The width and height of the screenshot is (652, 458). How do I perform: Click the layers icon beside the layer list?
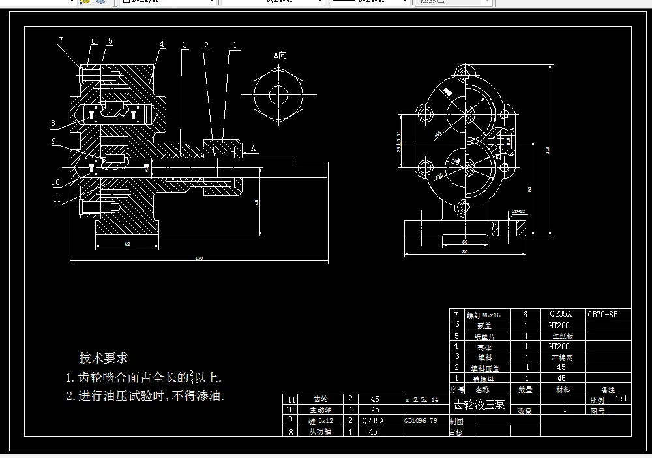coord(99,2)
